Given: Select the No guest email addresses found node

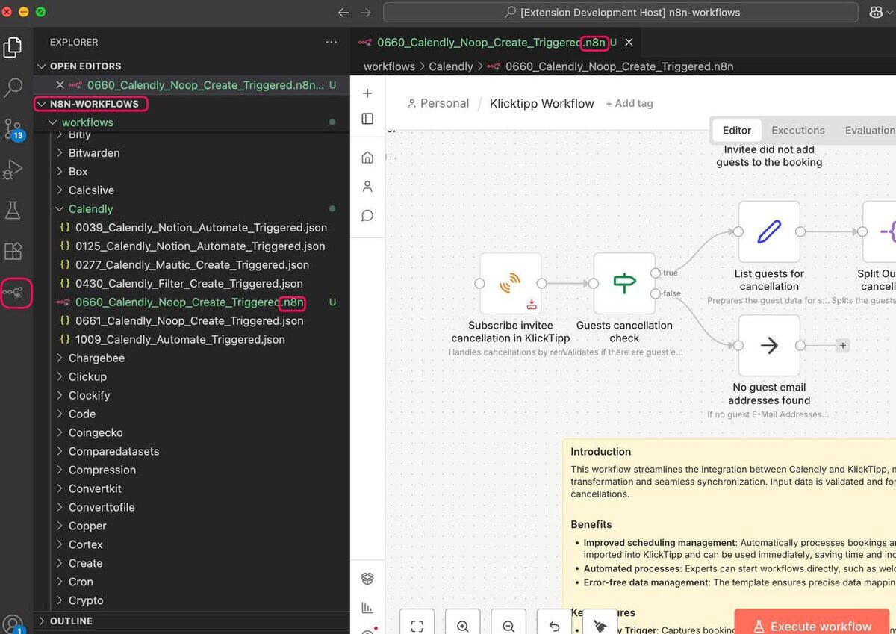Looking at the screenshot, I should (x=769, y=345).
